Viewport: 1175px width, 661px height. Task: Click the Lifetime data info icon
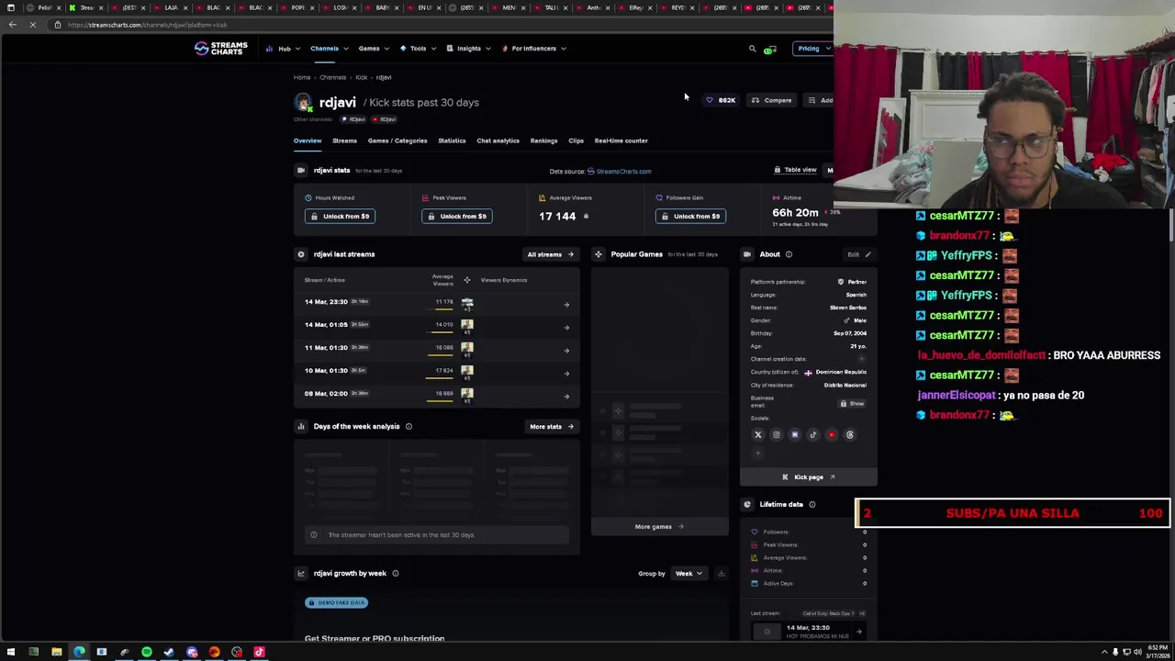click(x=811, y=504)
